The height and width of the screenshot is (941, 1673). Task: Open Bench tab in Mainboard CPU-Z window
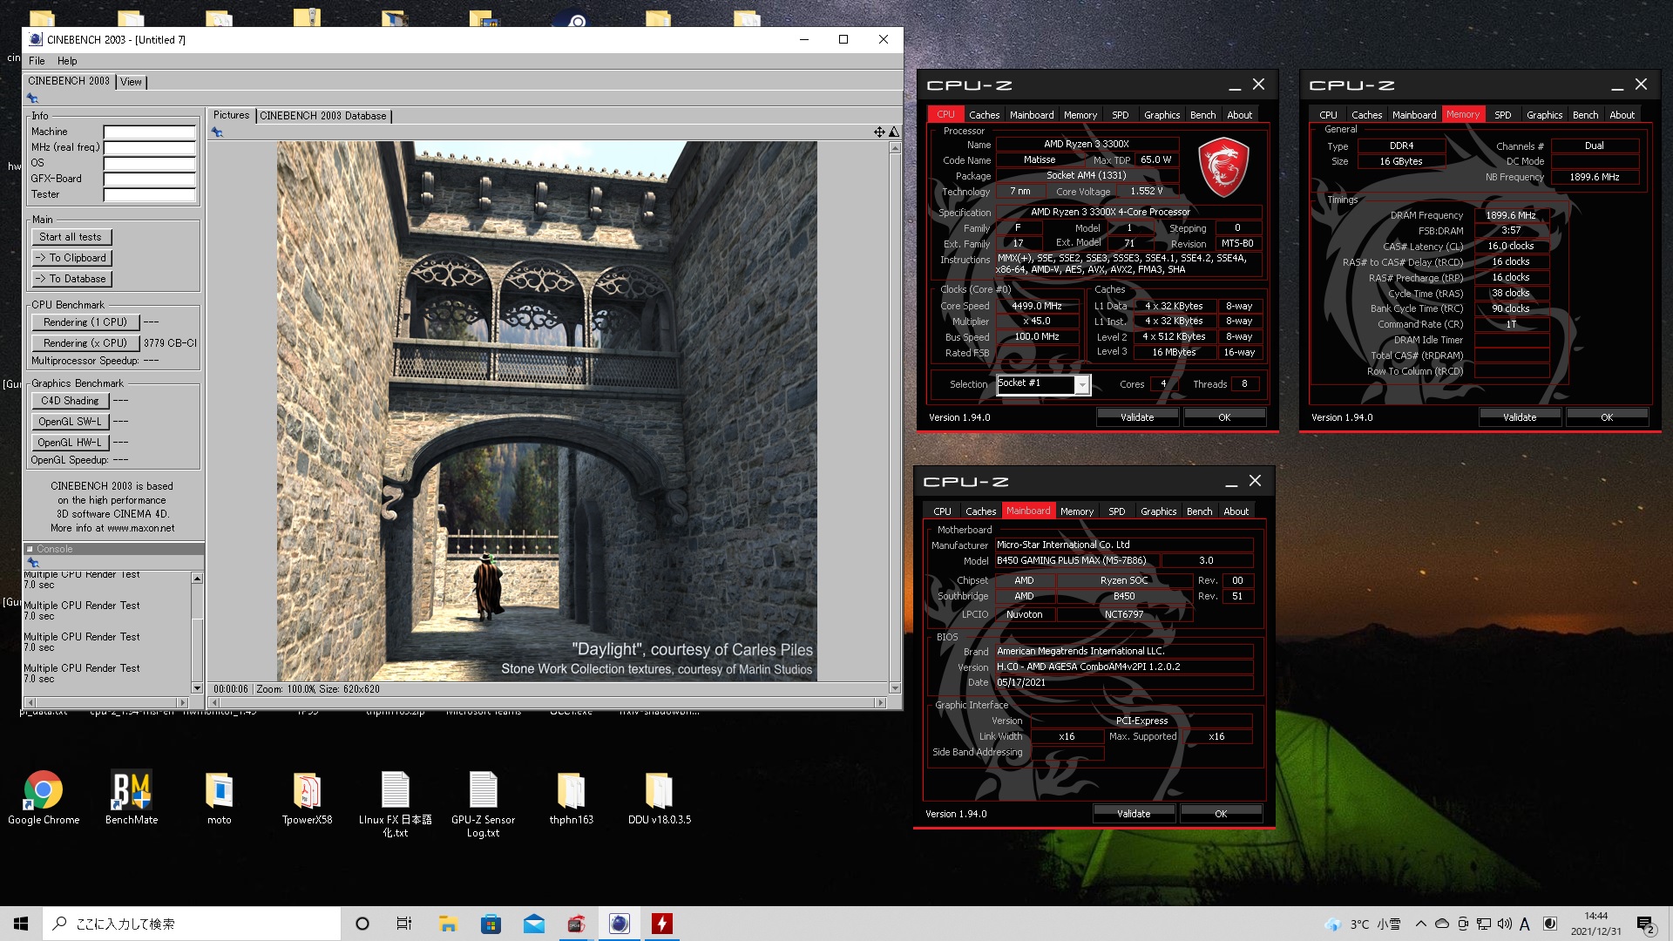(1199, 511)
